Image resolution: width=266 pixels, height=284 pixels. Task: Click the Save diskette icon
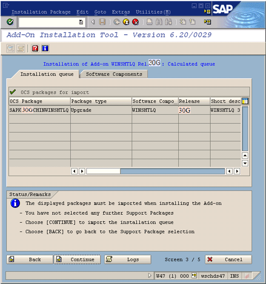coord(102,22)
